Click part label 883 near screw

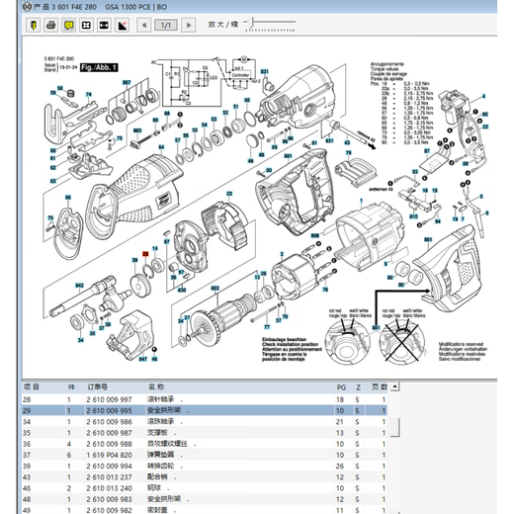[137, 130]
